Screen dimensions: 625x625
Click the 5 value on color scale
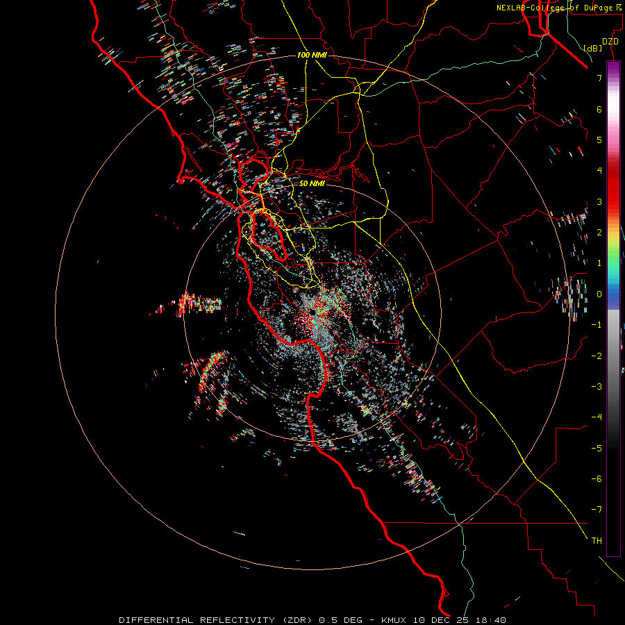pos(599,140)
